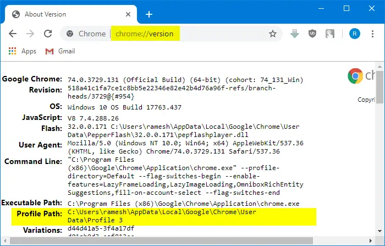Click the Forward navigation arrow
The width and height of the screenshot is (385, 246).
click(x=30, y=34)
